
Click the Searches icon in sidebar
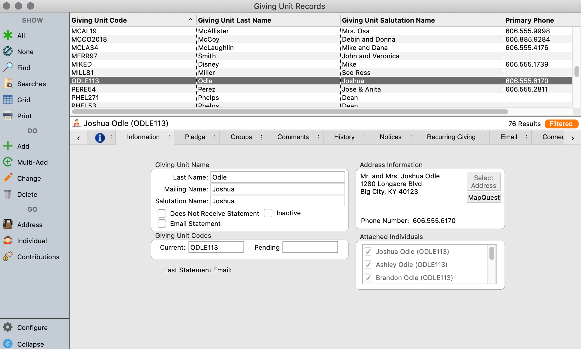click(x=8, y=84)
